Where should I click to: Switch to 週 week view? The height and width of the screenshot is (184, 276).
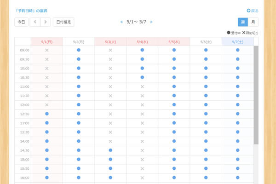tap(242, 22)
